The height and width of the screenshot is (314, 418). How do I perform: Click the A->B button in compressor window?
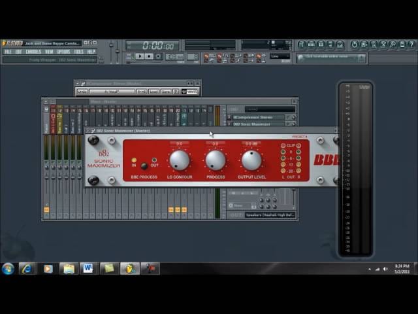pyautogui.click(x=142, y=92)
